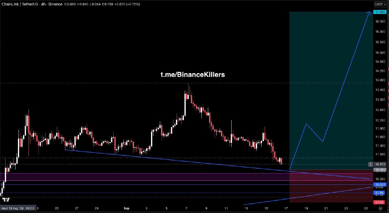Click the 11 date on the time axis
389x213 pixels.
(226, 208)
